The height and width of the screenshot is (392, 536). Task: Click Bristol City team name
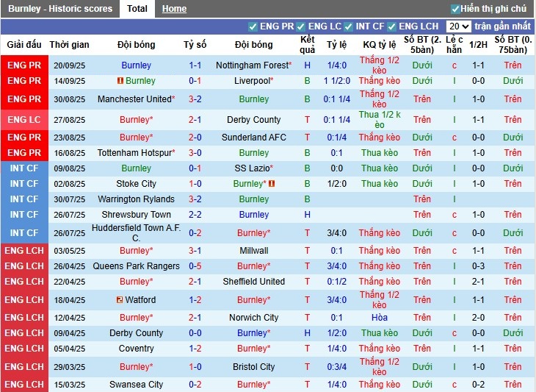(x=253, y=367)
